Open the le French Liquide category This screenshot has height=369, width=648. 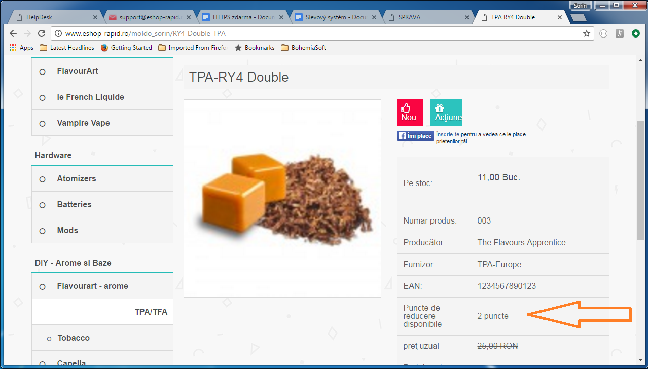point(102,97)
